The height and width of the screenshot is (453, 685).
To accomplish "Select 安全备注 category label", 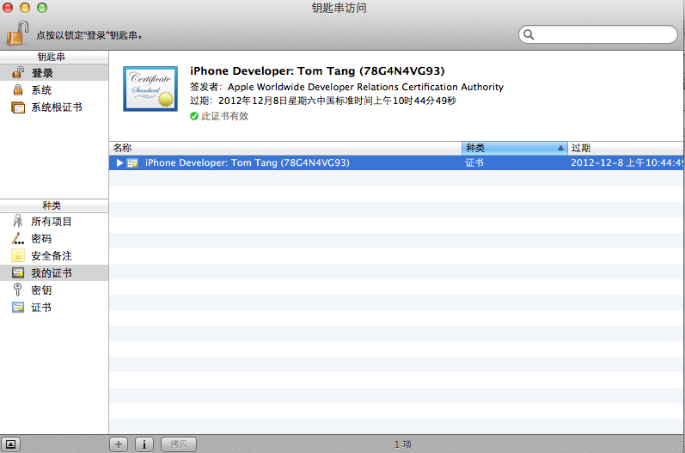I will 52,256.
